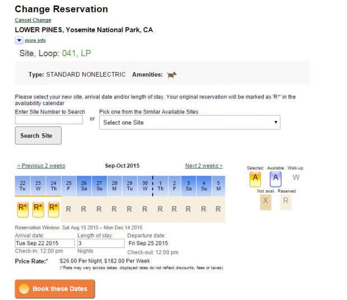This screenshot has height=300, width=347.
Task: Select the R* cell under 23 W
Action: click(x=38, y=209)
